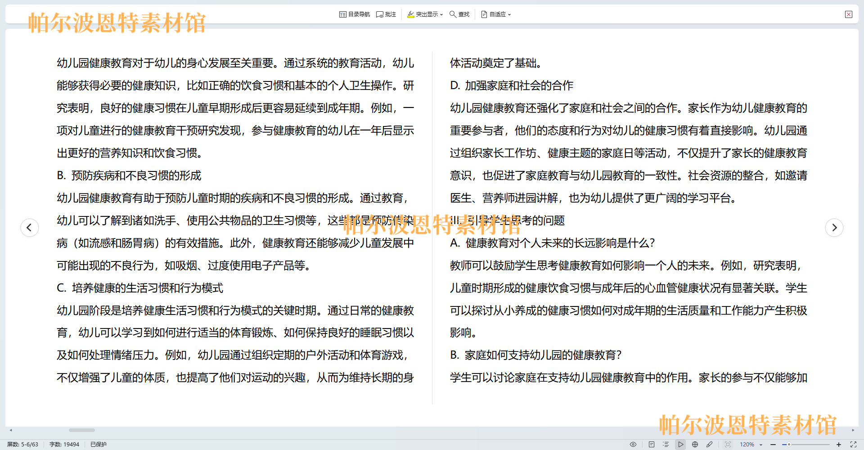The width and height of the screenshot is (864, 450).
Task: Click the 突出显示 highlighter button
Action: 423,14
